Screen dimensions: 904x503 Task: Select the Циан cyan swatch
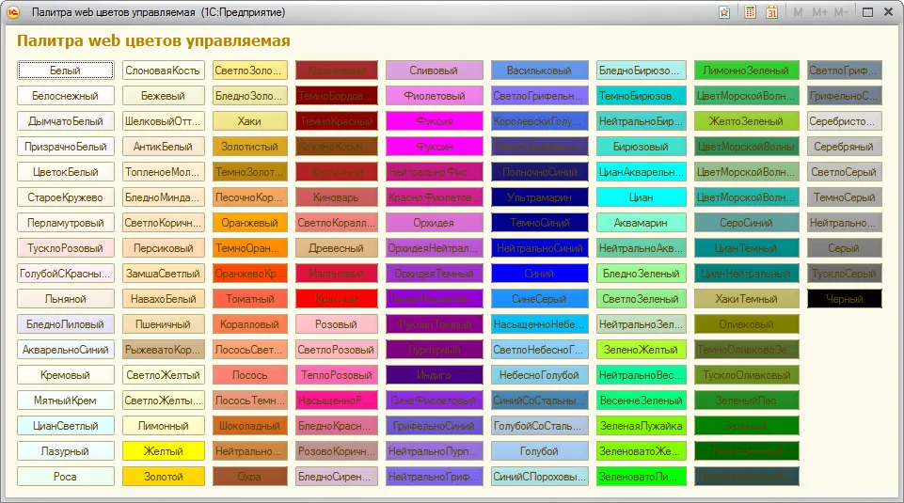(x=642, y=197)
